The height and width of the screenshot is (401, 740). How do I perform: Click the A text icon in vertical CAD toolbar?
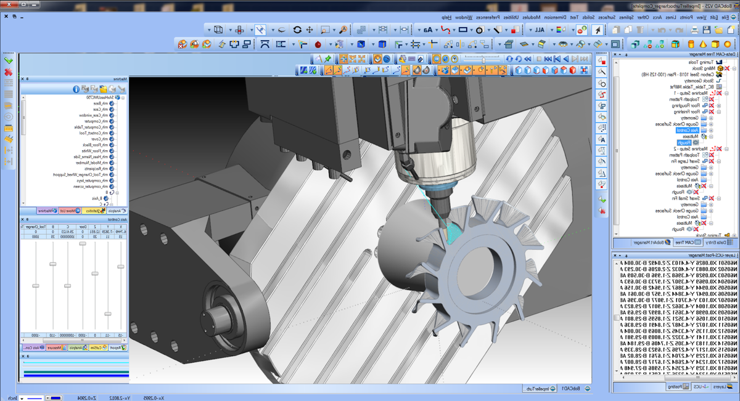(602, 139)
